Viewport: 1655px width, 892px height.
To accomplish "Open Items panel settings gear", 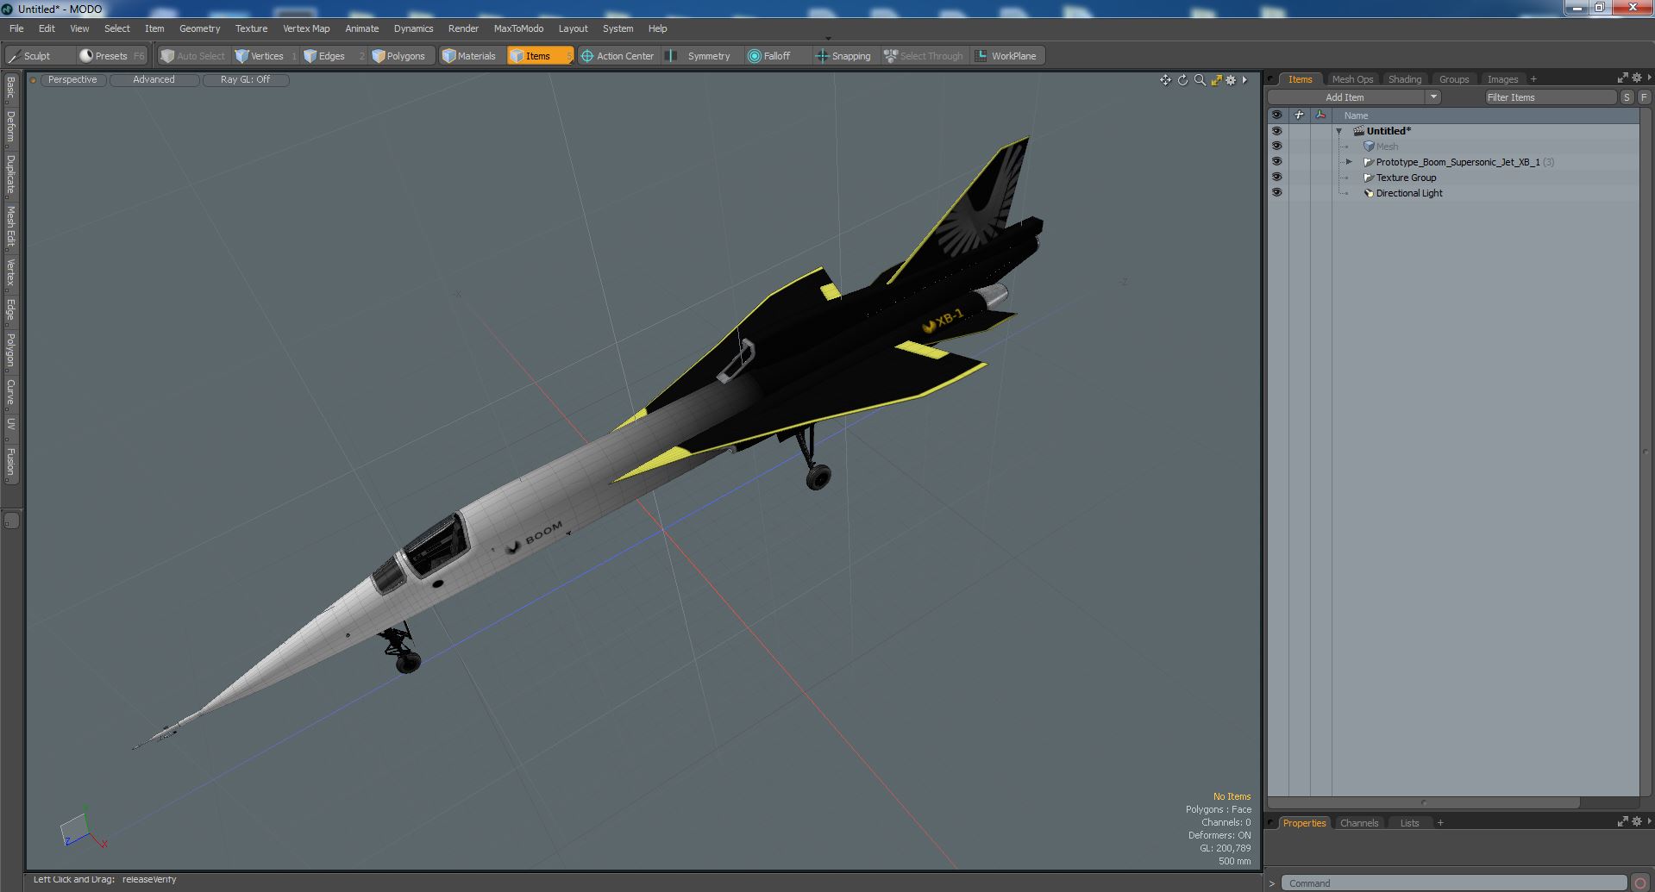I will (x=1636, y=78).
